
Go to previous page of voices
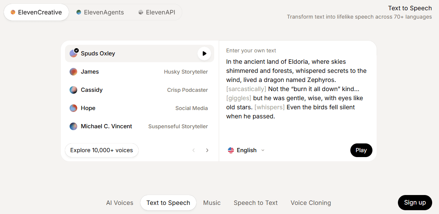pos(194,150)
